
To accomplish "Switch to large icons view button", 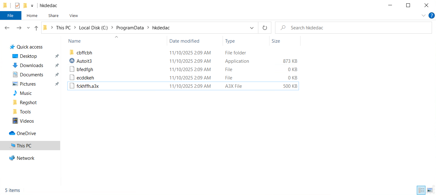I will click(429, 190).
